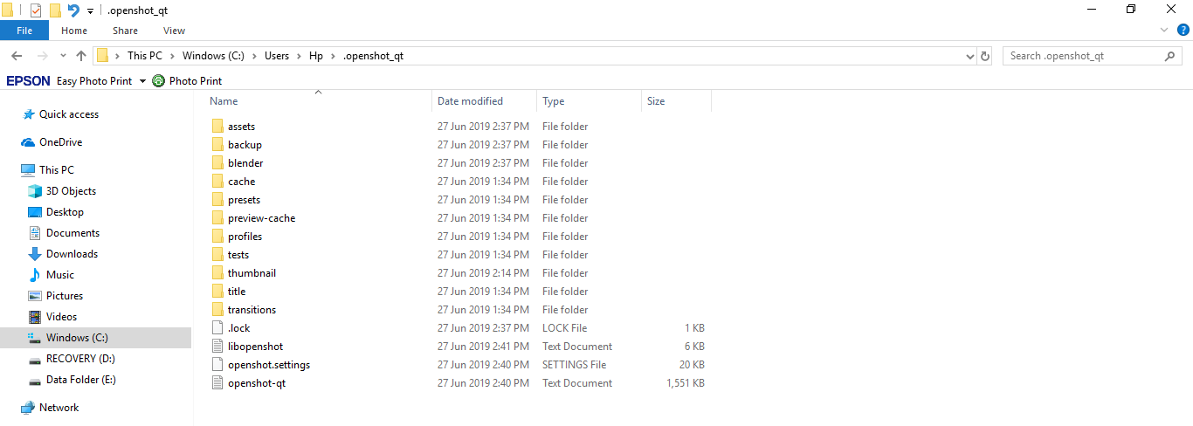The image size is (1193, 426).
Task: Go forward using the forward arrow
Action: [43, 56]
